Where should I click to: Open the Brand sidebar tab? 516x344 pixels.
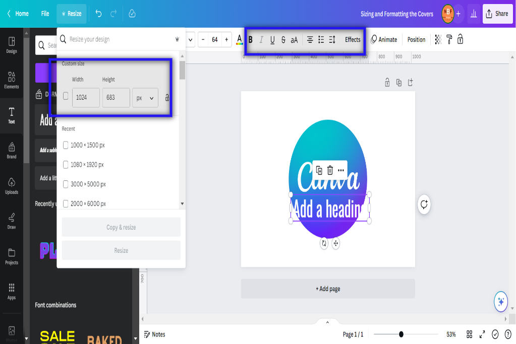12,151
